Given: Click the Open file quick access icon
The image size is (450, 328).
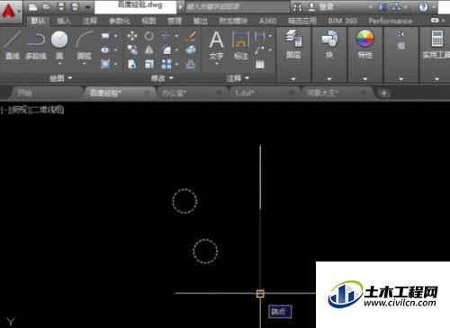Looking at the screenshot, I should 47,7.
